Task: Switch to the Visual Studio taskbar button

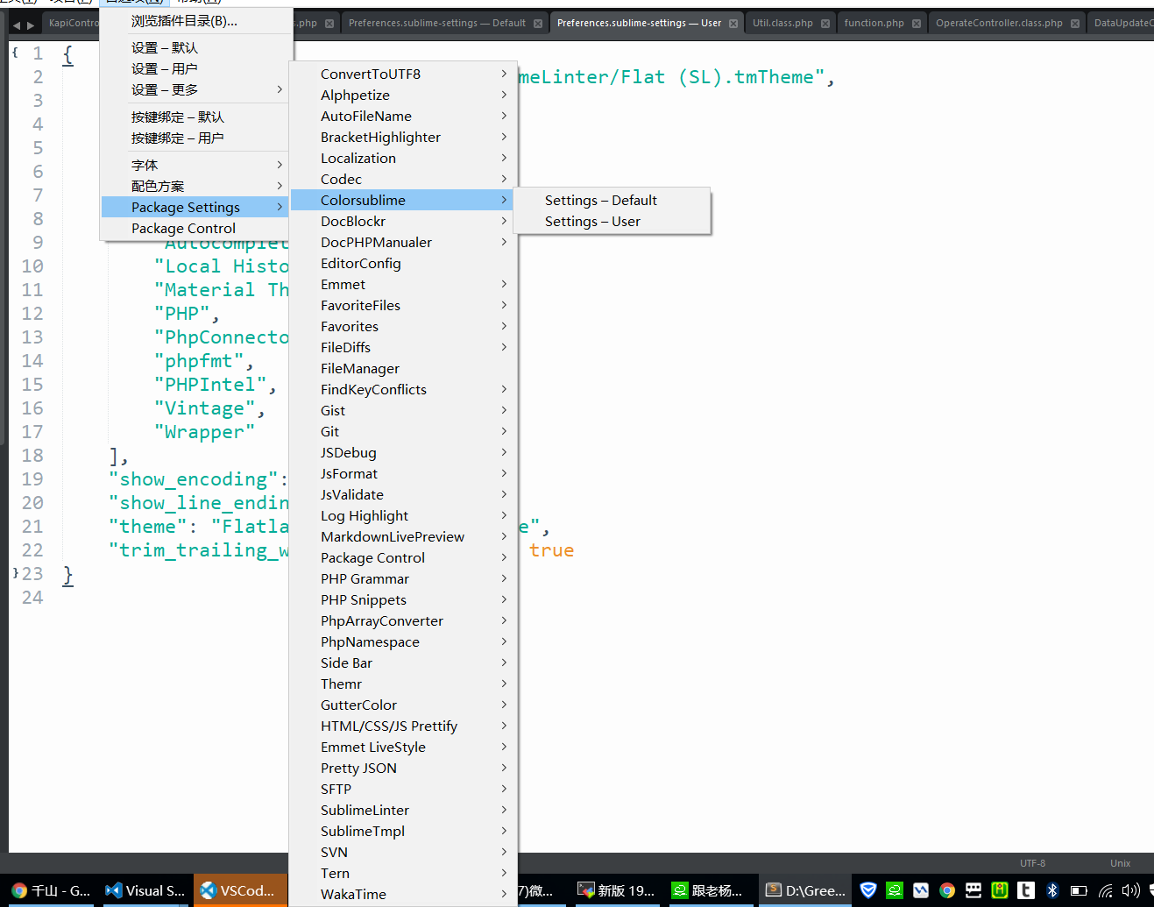Action: tap(145, 890)
